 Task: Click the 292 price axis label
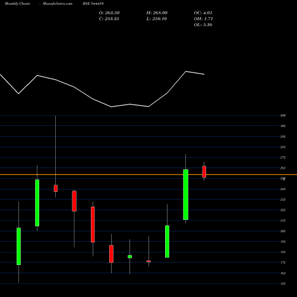click(x=283, y=137)
